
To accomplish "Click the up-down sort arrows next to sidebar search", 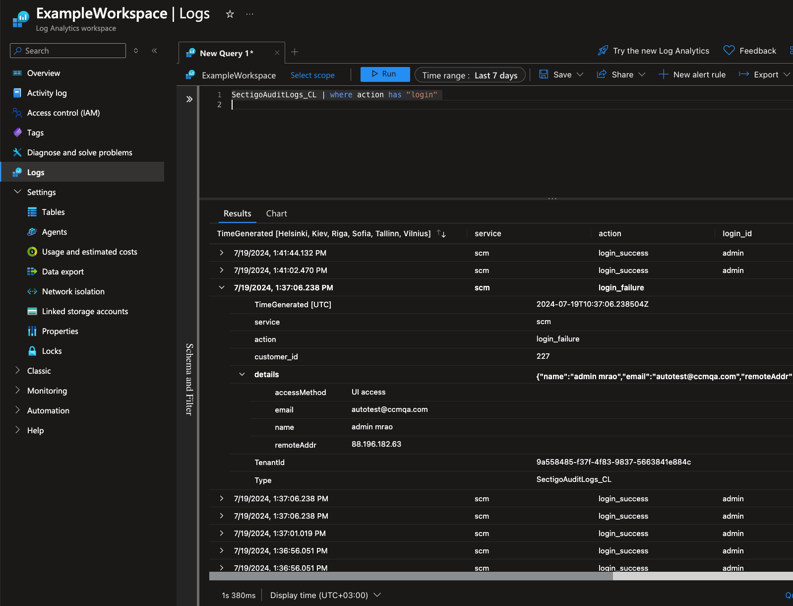I will tap(136, 51).
